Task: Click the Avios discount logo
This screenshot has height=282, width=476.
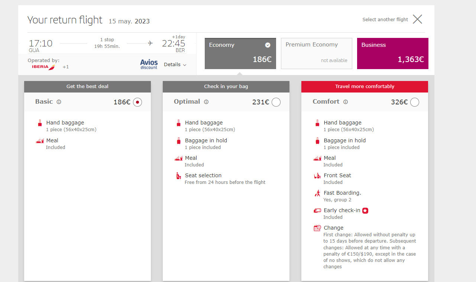Action: (x=149, y=64)
